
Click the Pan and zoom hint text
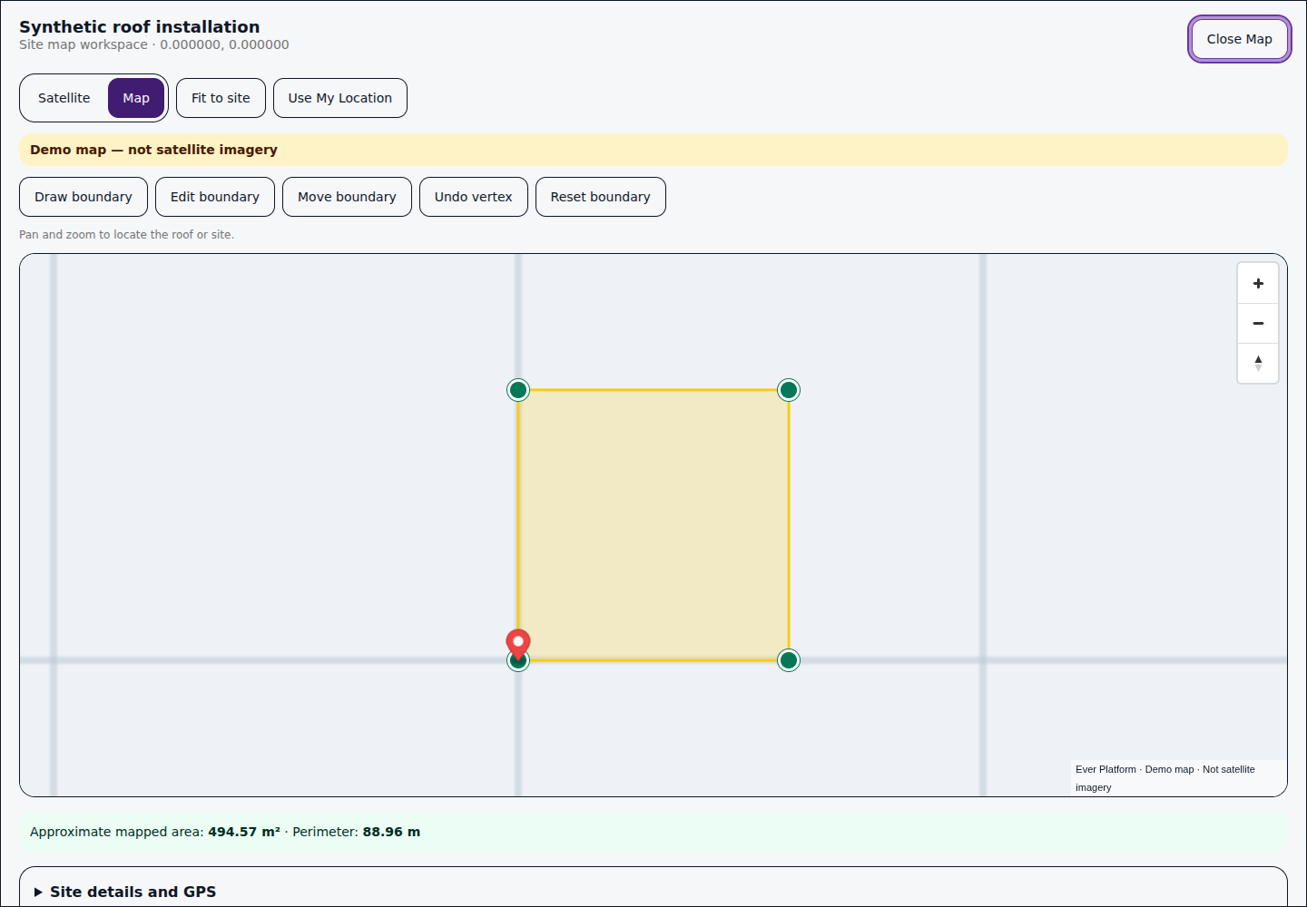127,235
